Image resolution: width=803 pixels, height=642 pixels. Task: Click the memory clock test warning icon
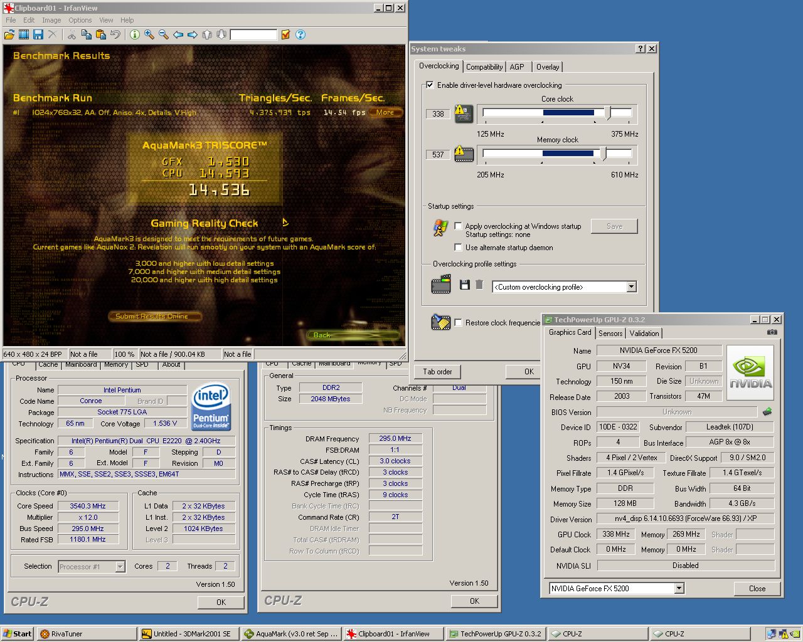point(464,154)
